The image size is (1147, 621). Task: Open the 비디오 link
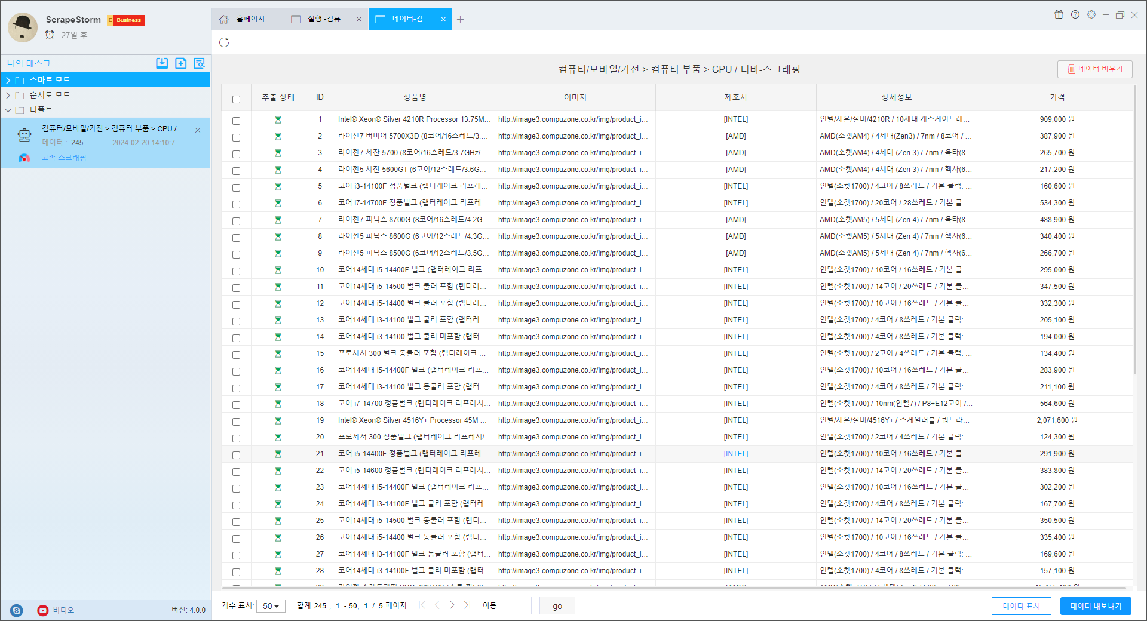click(x=63, y=610)
